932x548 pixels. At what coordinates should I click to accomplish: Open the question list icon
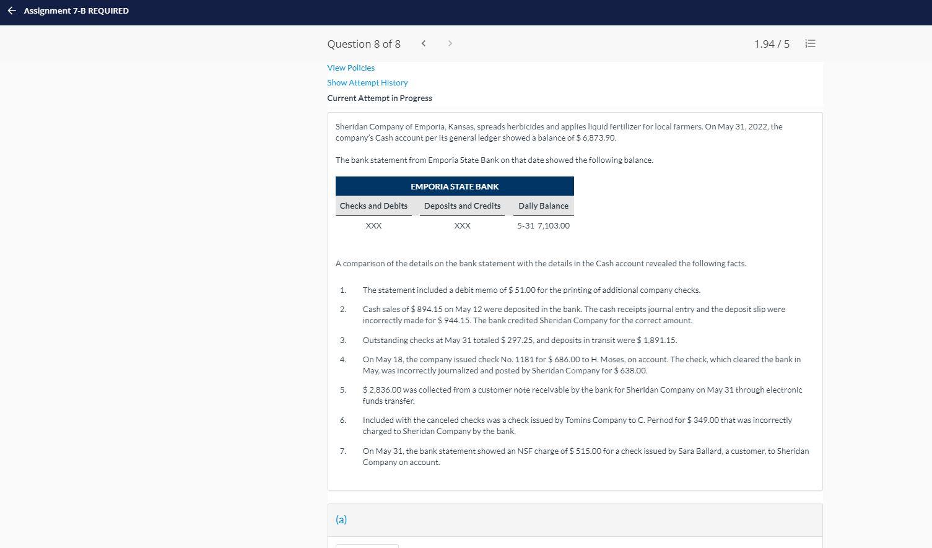coord(810,43)
